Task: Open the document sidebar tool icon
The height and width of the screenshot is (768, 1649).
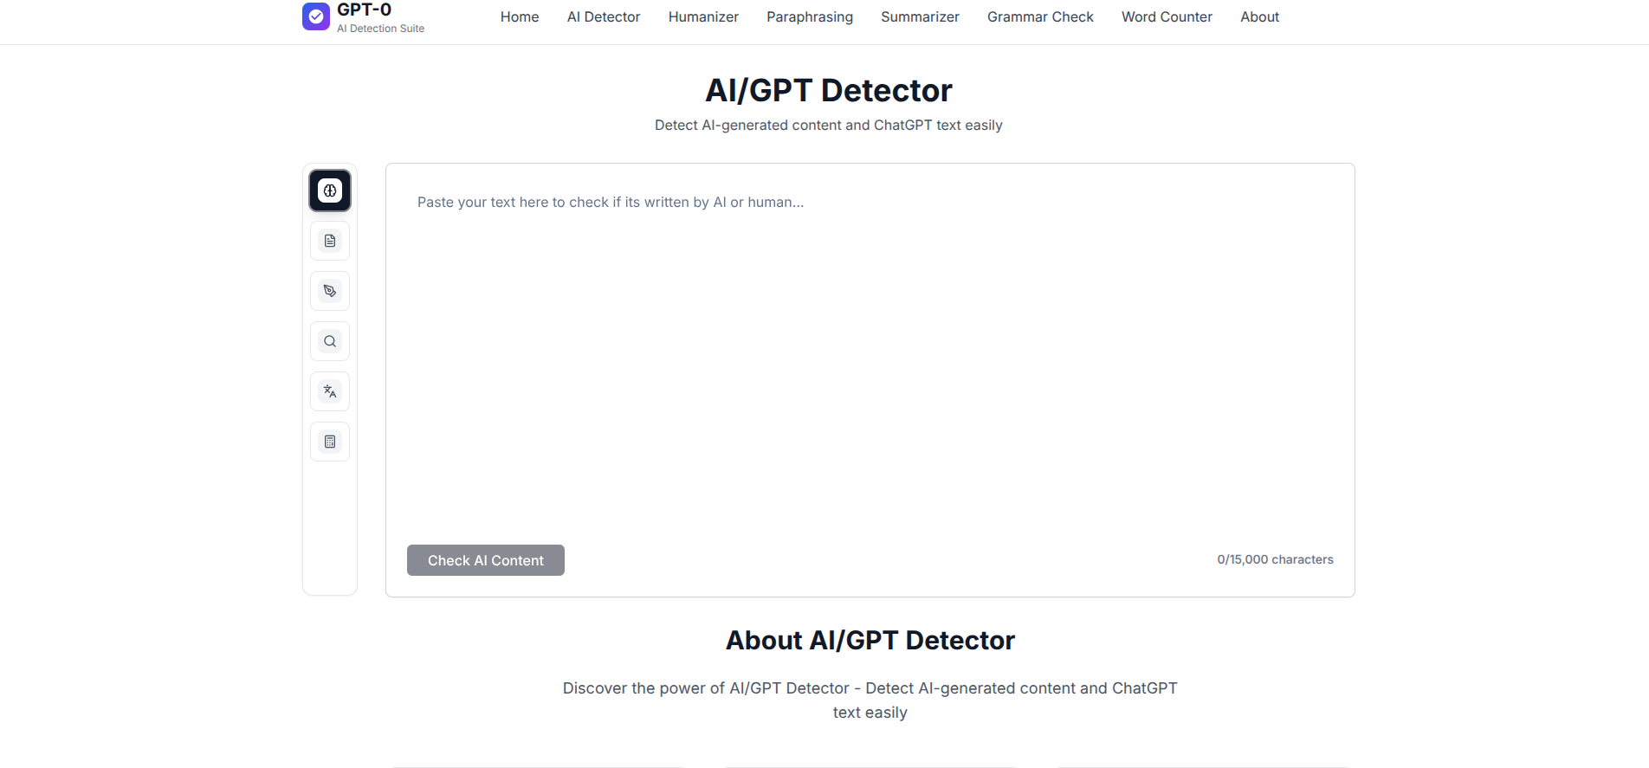Action: tap(330, 241)
